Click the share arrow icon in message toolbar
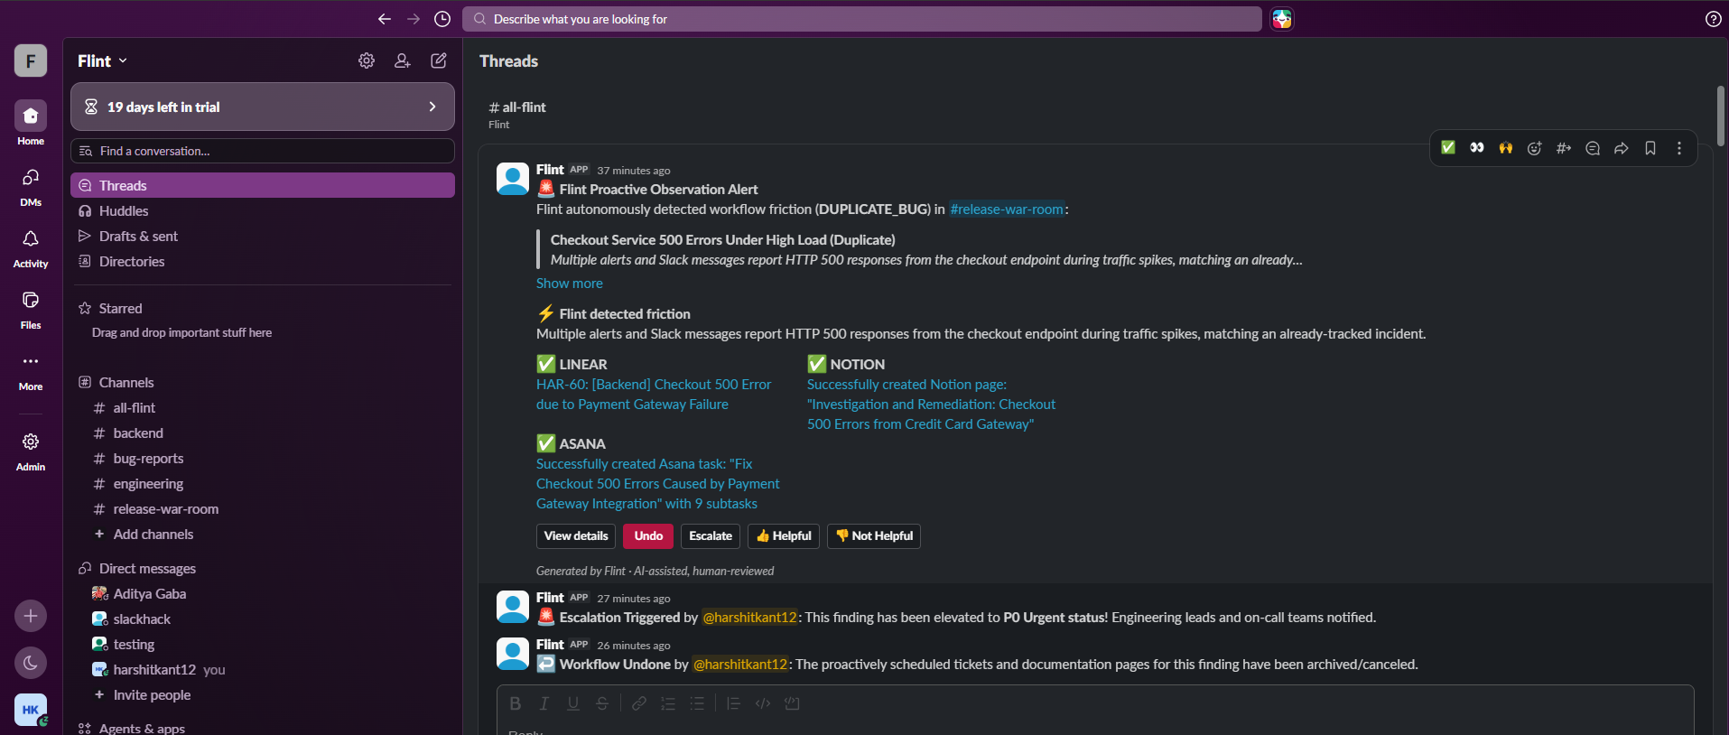Image resolution: width=1729 pixels, height=735 pixels. point(1622,148)
